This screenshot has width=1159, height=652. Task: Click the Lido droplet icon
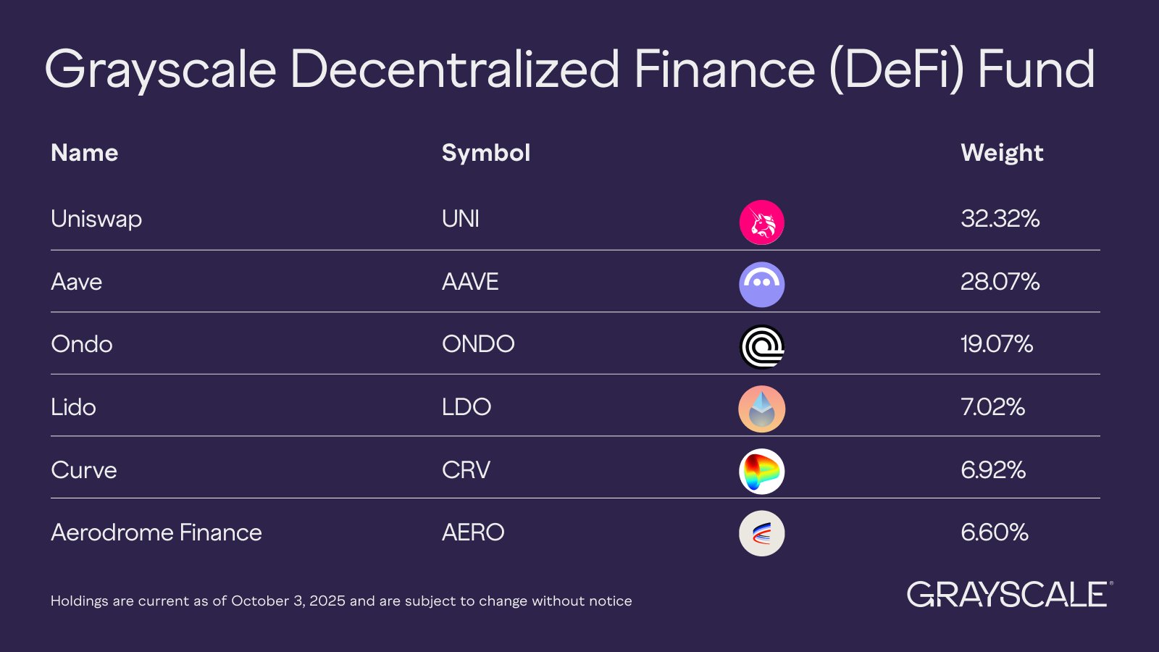click(x=761, y=409)
